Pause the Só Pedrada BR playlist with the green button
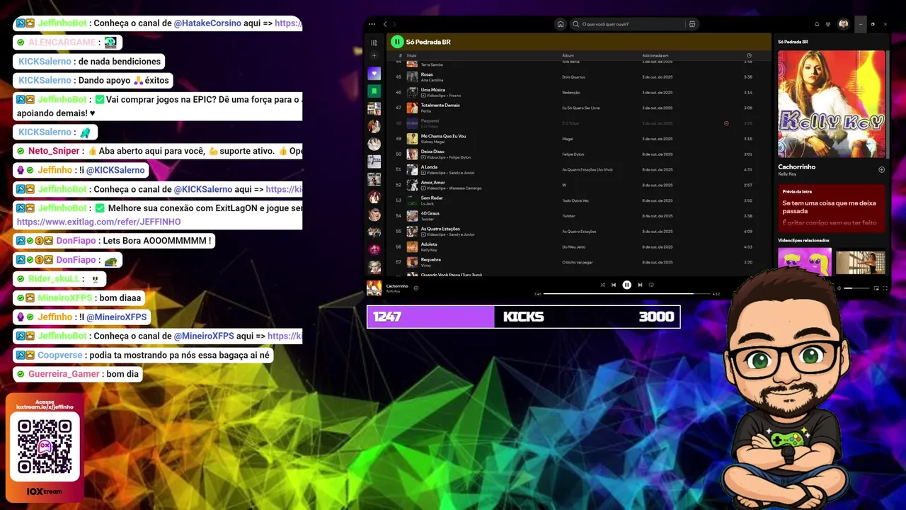Screen dimensions: 906x510 tap(397, 42)
